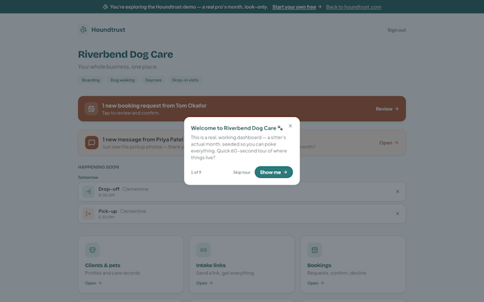Click the Houndtrust paw logo icon
The height and width of the screenshot is (302, 484).
pyautogui.click(x=83, y=30)
